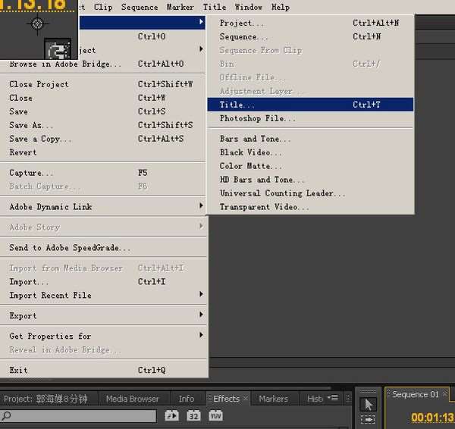This screenshot has width=455, height=429.
Task: Choose Save As... menu item
Action: tap(102, 125)
